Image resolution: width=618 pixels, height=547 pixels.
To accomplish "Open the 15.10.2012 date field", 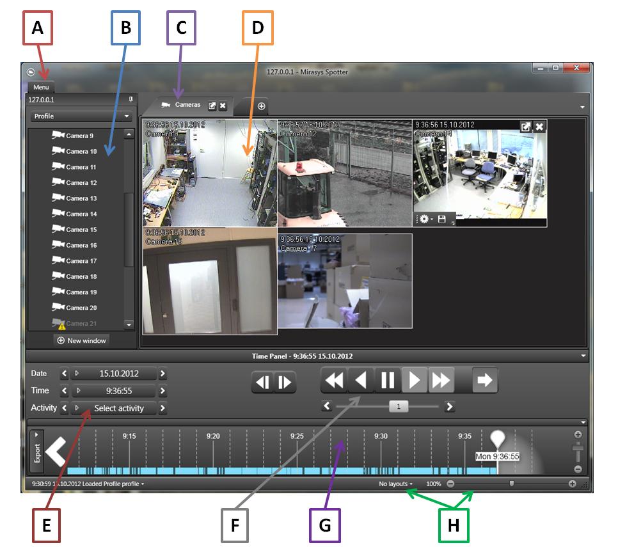I will [x=114, y=374].
